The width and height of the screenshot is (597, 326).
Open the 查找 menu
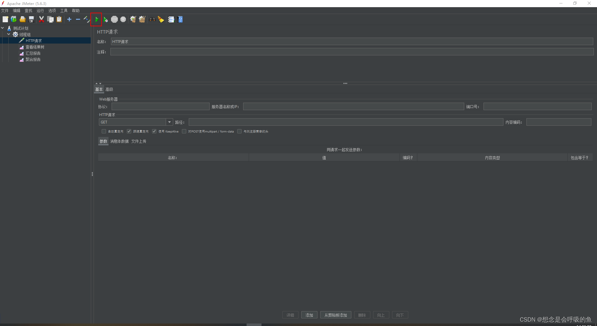pyautogui.click(x=29, y=11)
